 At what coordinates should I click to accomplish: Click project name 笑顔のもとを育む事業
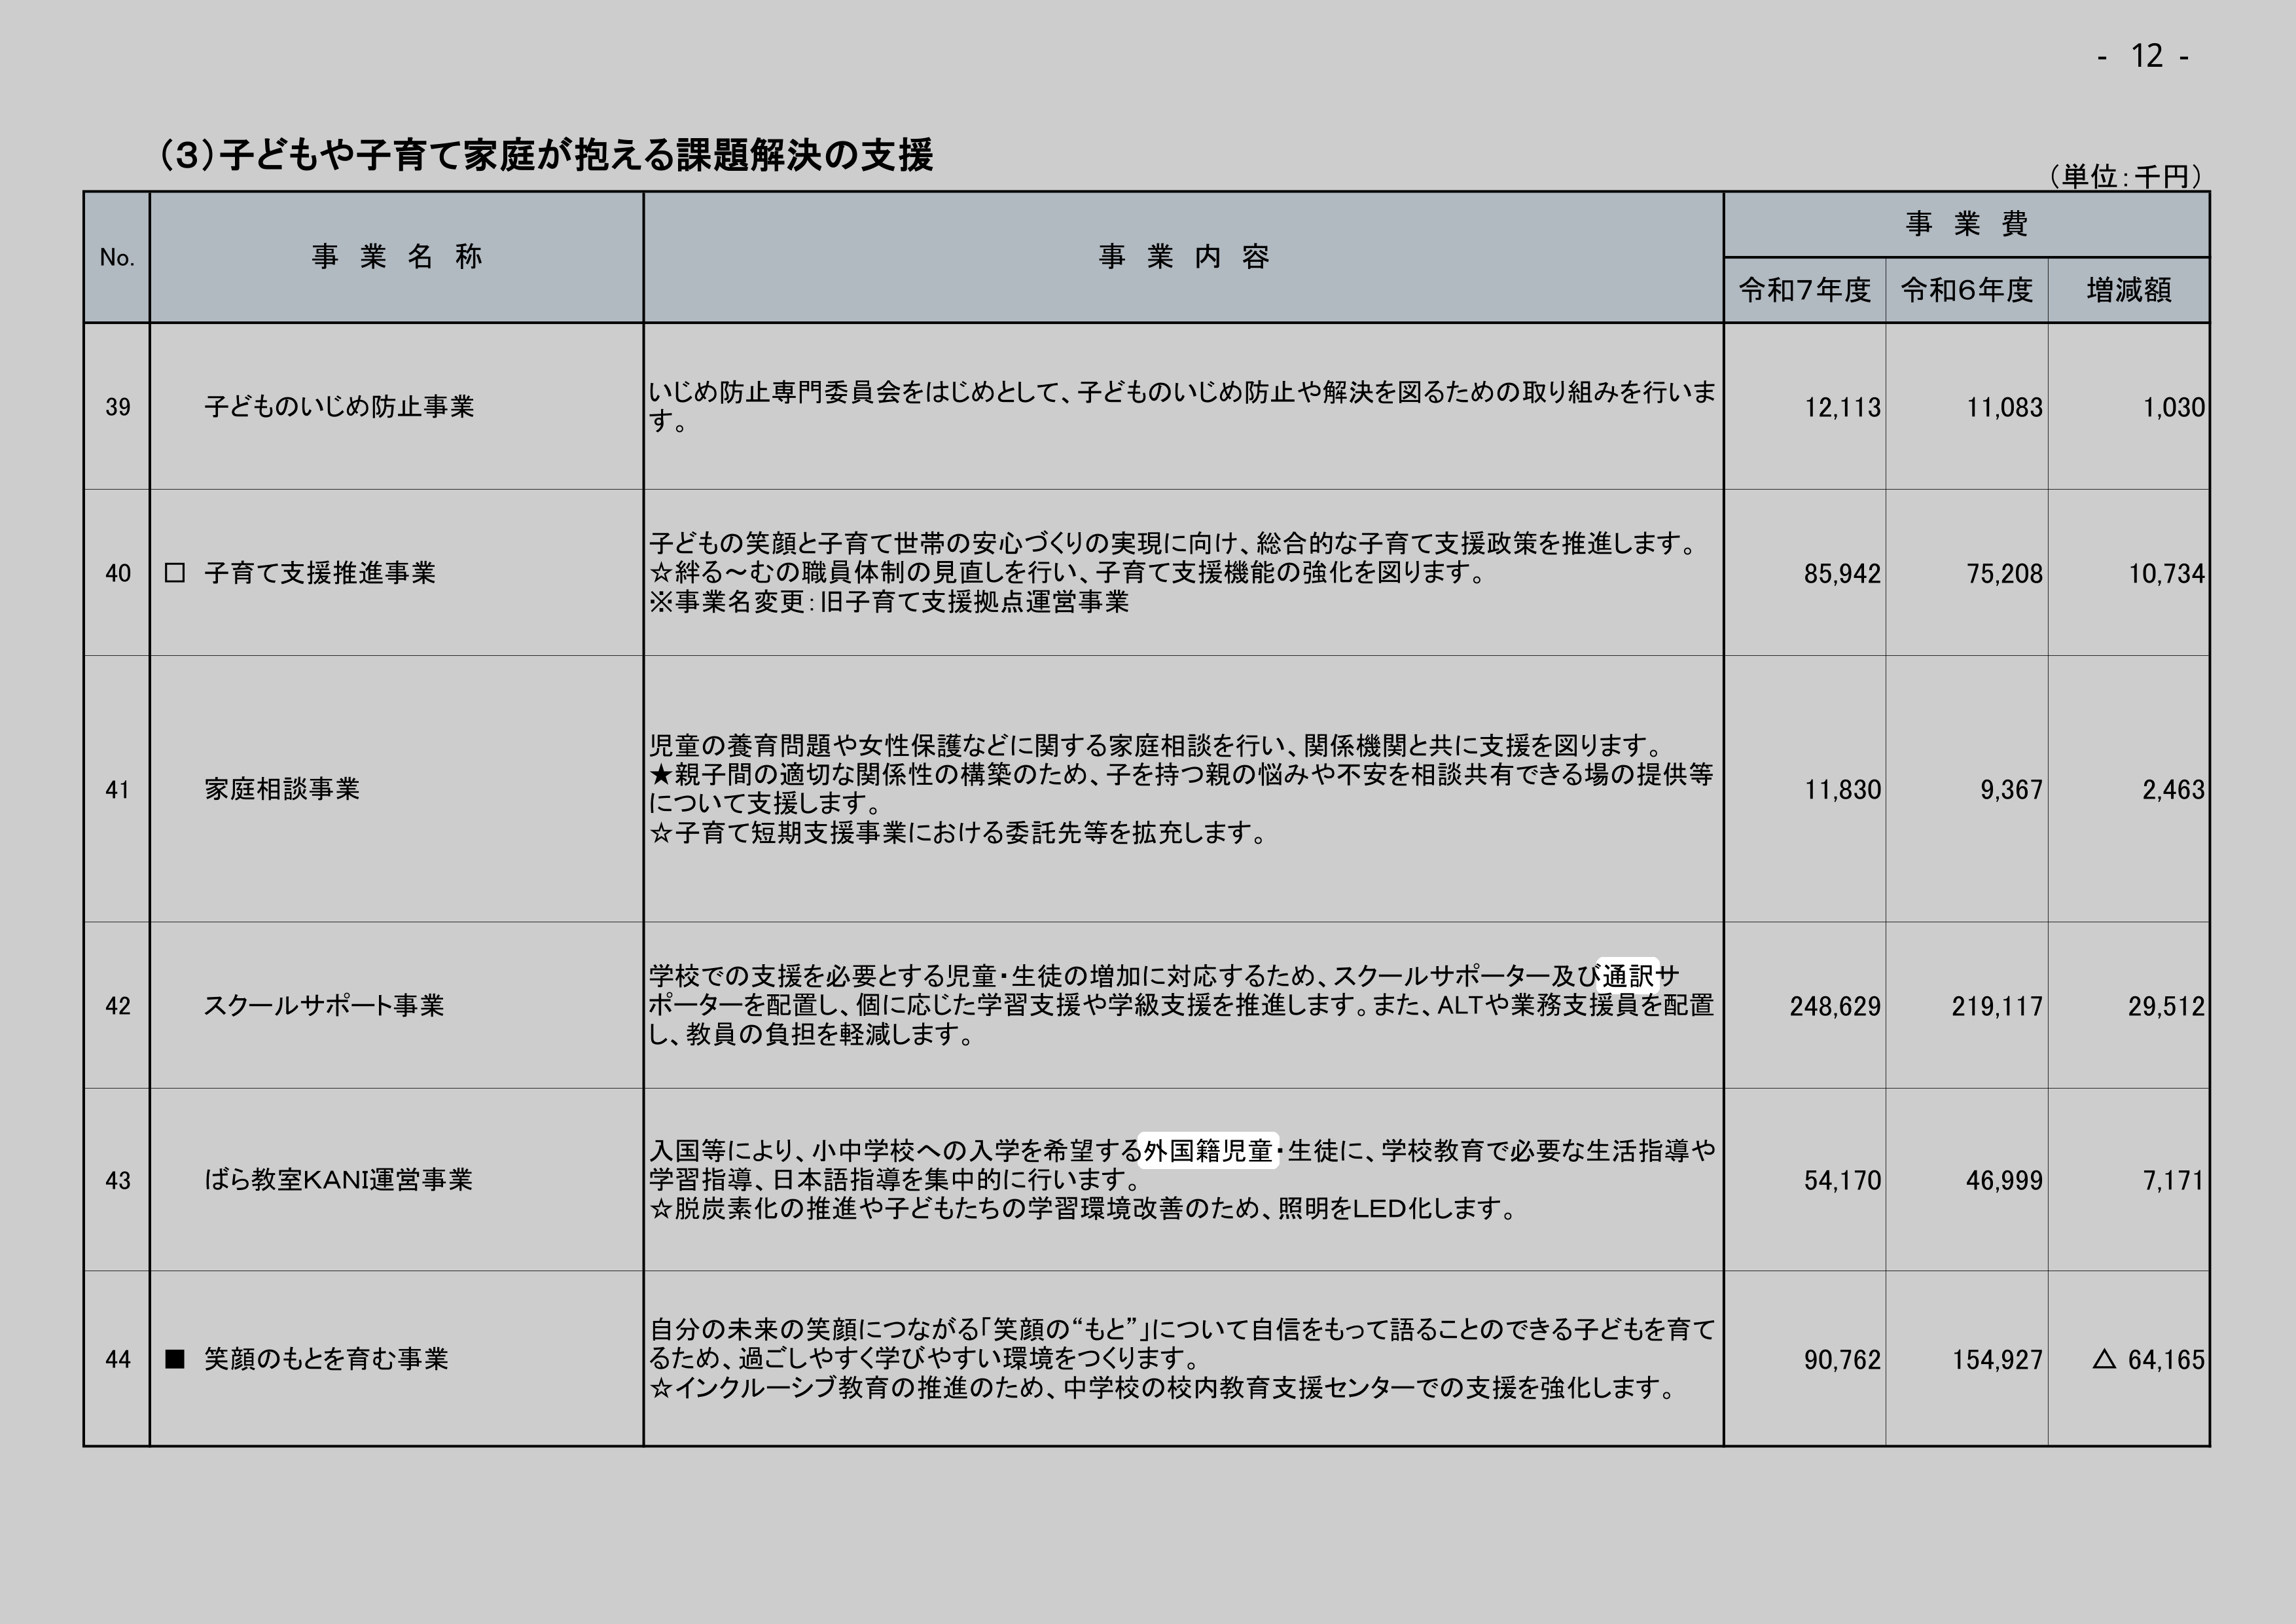[x=326, y=1359]
